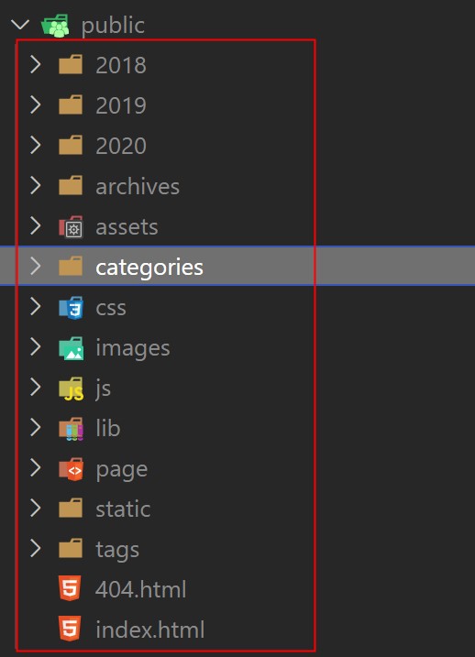This screenshot has width=475, height=657.
Task: Click the page folder code icon
Action: [71, 469]
